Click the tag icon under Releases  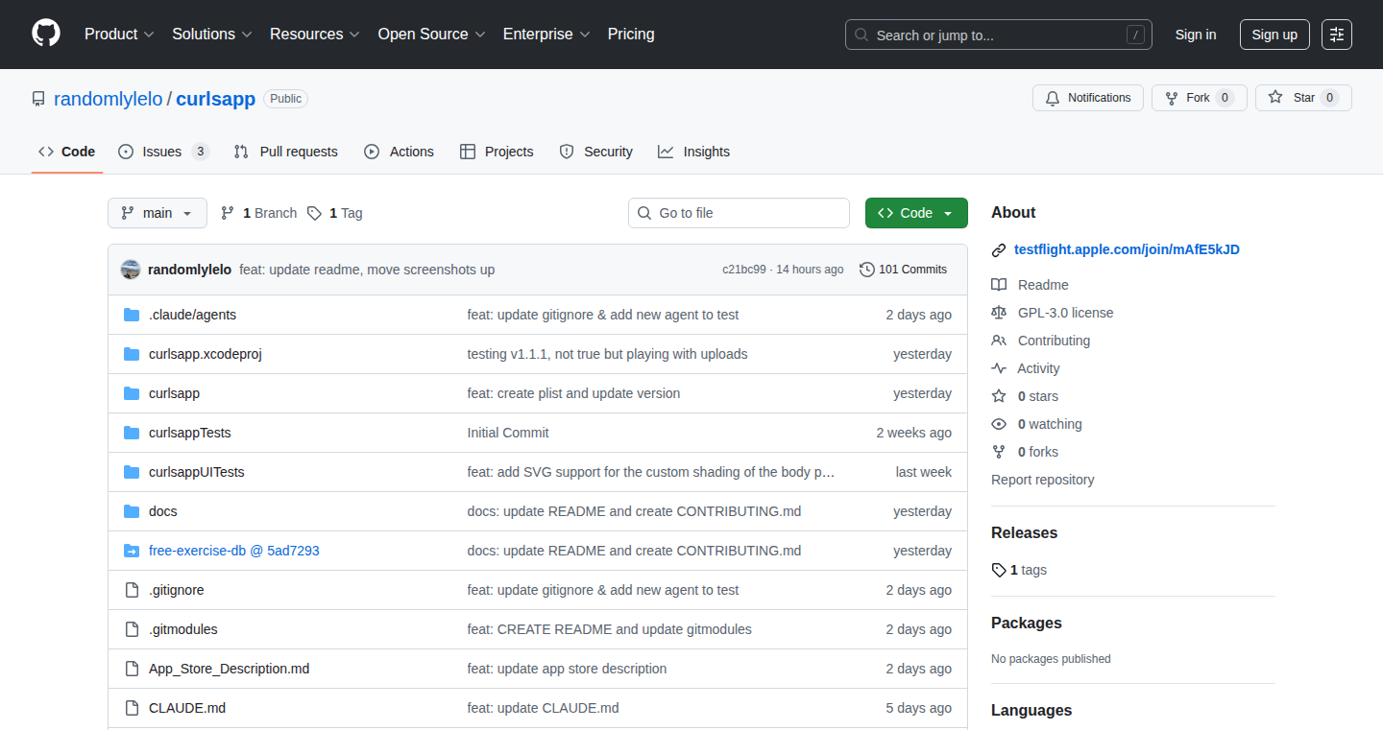coord(999,570)
